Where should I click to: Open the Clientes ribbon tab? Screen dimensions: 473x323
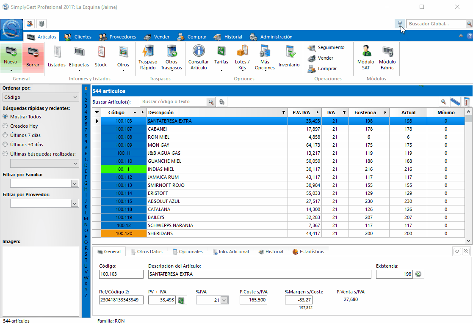78,37
